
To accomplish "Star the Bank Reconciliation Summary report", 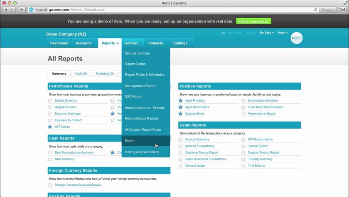I will (x=50, y=152).
